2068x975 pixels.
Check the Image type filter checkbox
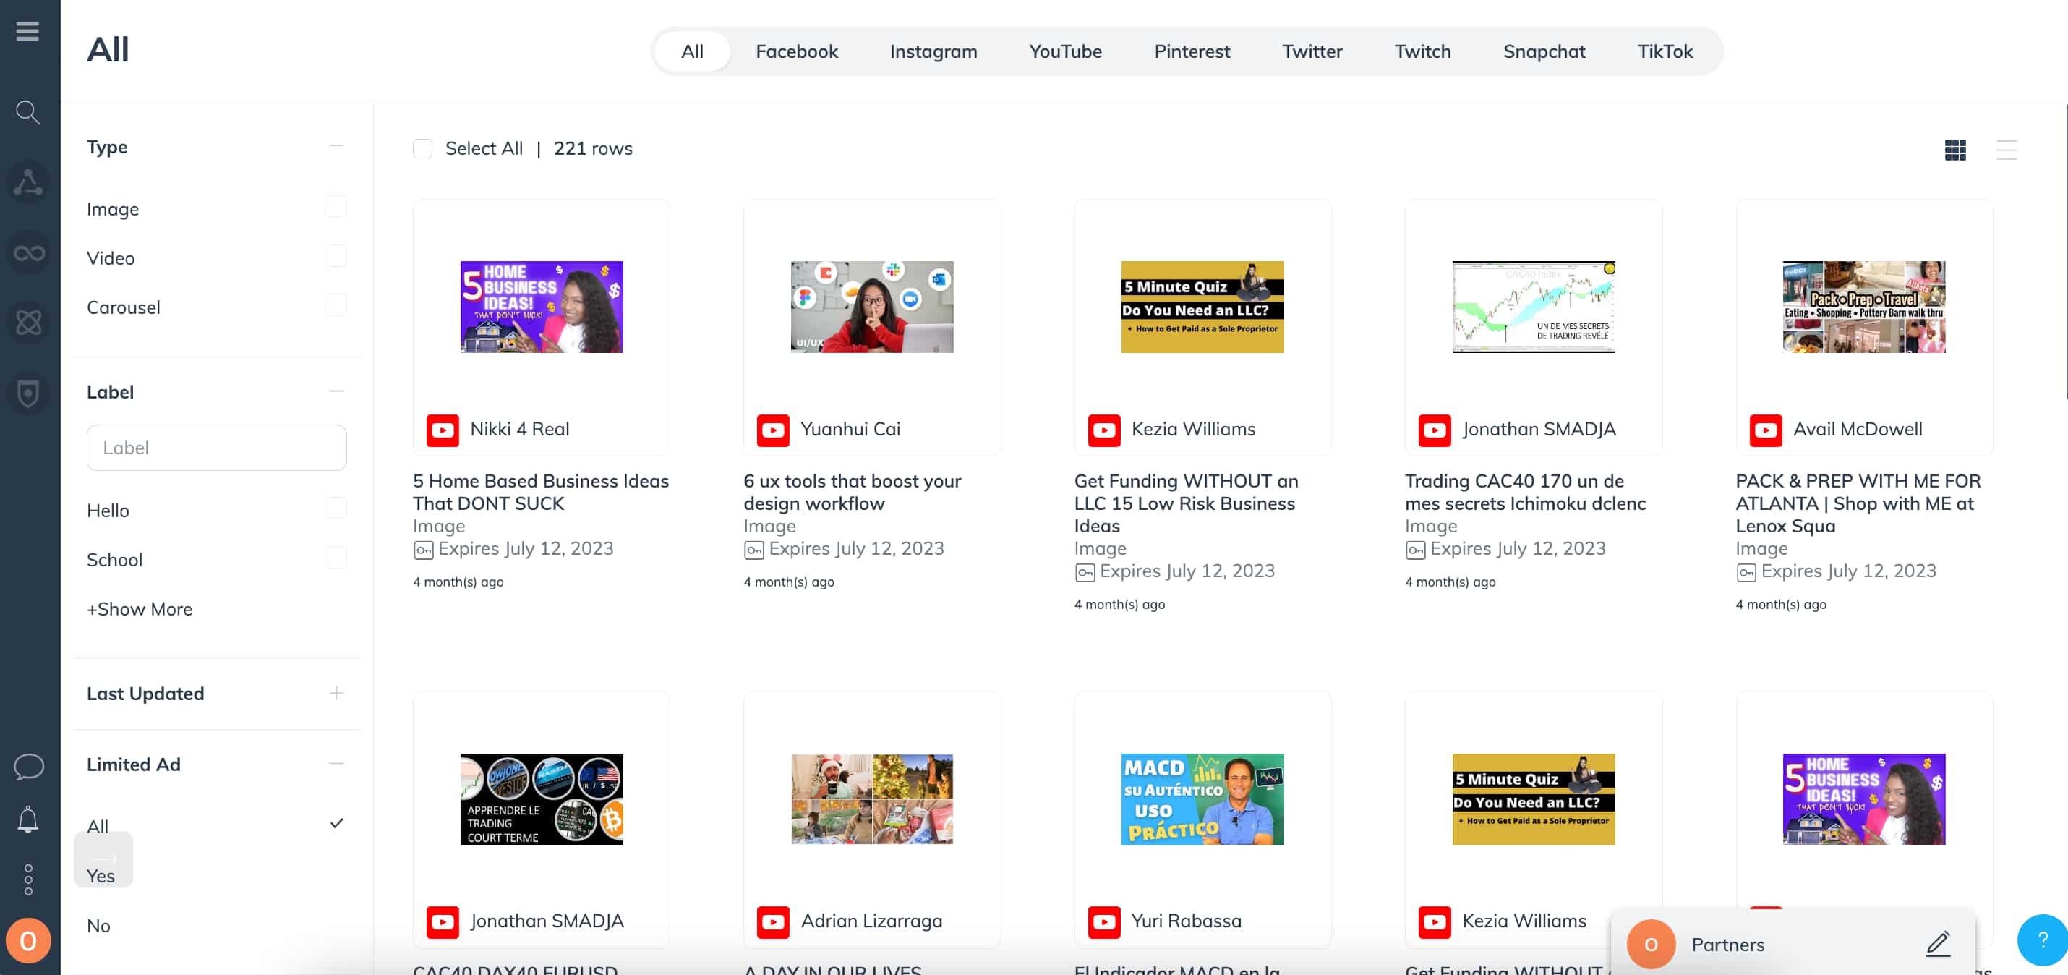(x=336, y=206)
